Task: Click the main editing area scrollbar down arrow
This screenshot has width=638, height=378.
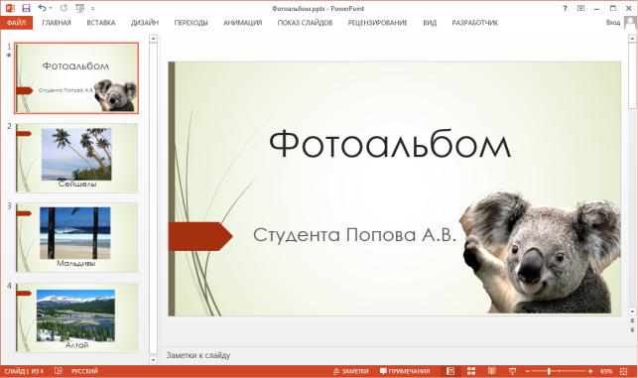Action: point(632,312)
